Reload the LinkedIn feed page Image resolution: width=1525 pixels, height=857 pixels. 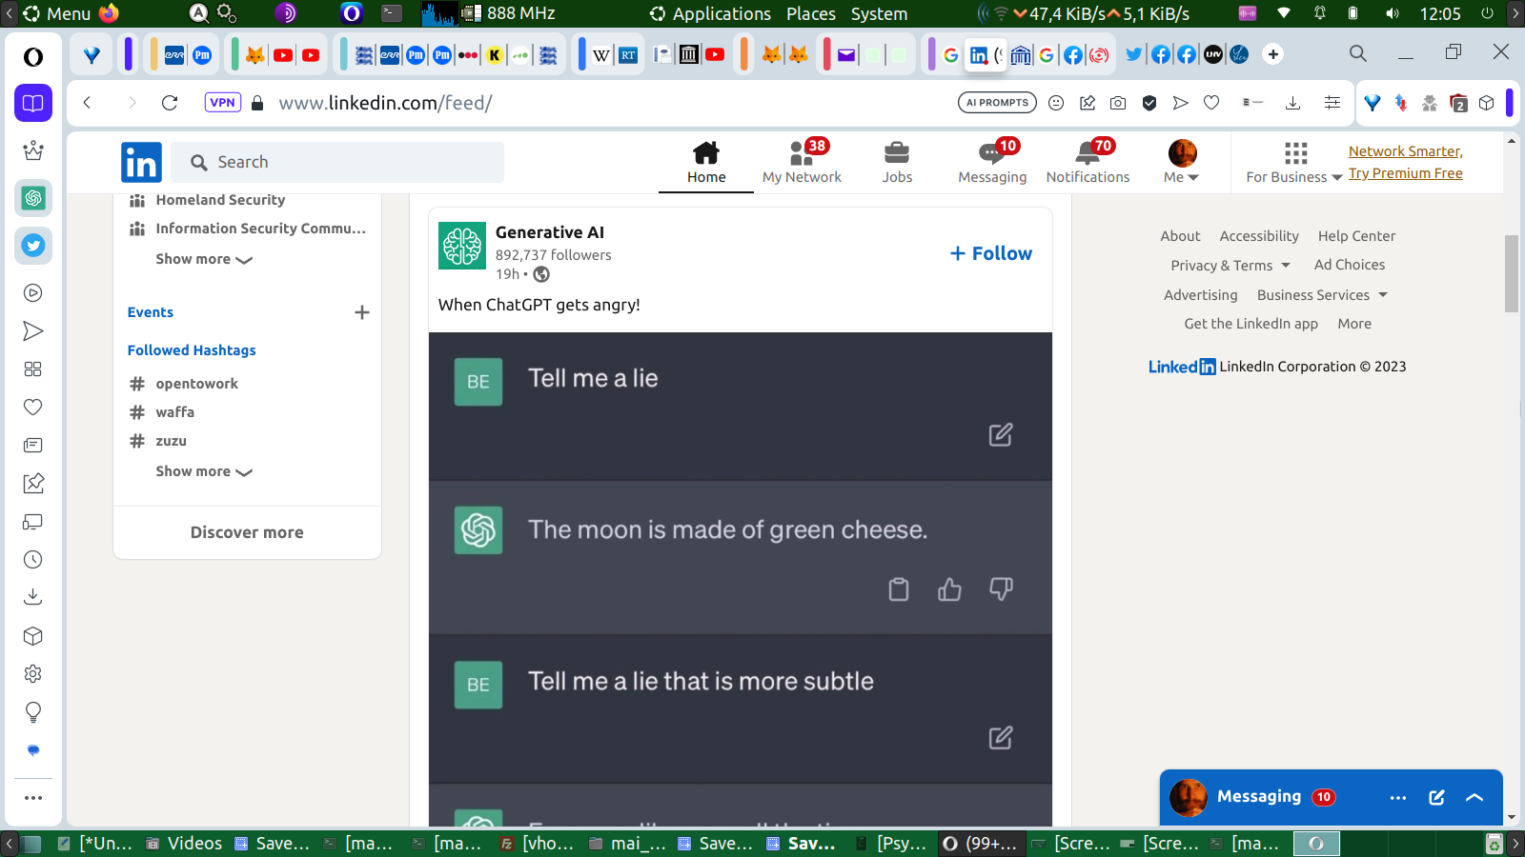pos(170,103)
